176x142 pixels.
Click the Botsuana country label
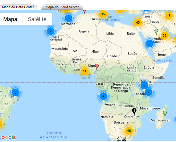121,122
